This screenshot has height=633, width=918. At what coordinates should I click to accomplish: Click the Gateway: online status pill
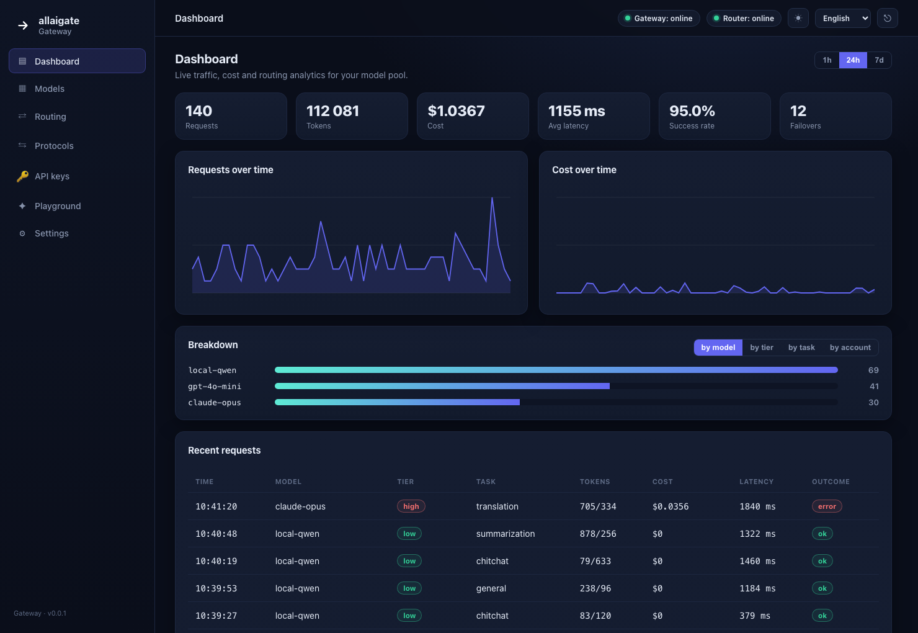659,18
